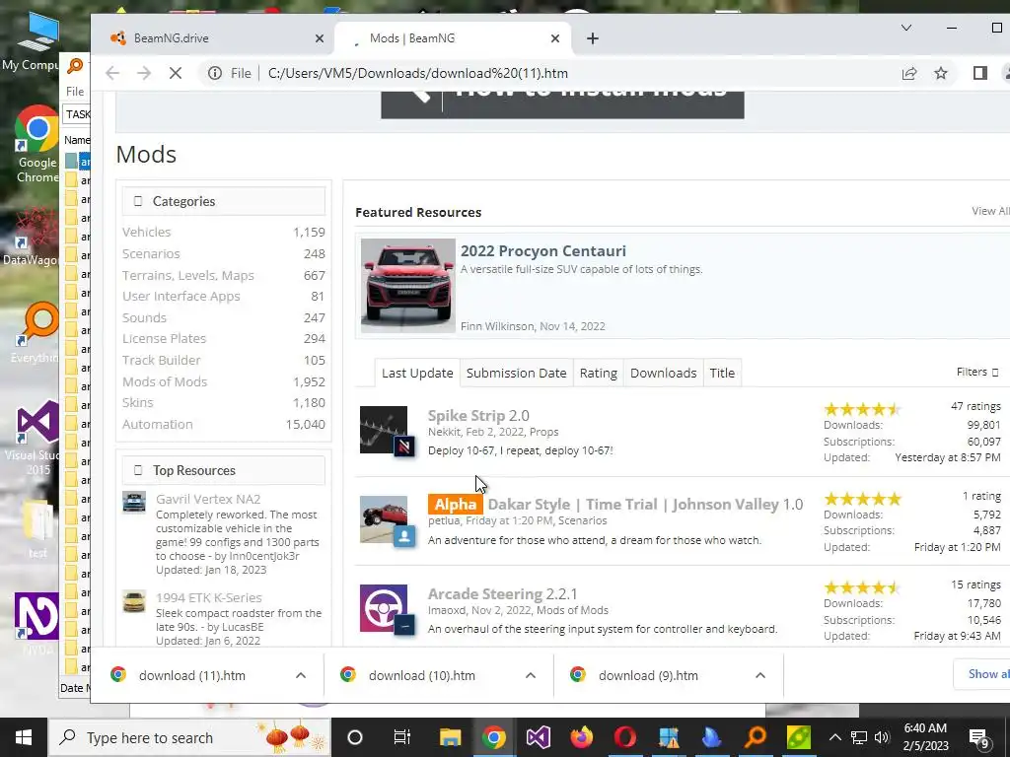Open a new tab with the plus button
The height and width of the screenshot is (757, 1010).
(593, 38)
